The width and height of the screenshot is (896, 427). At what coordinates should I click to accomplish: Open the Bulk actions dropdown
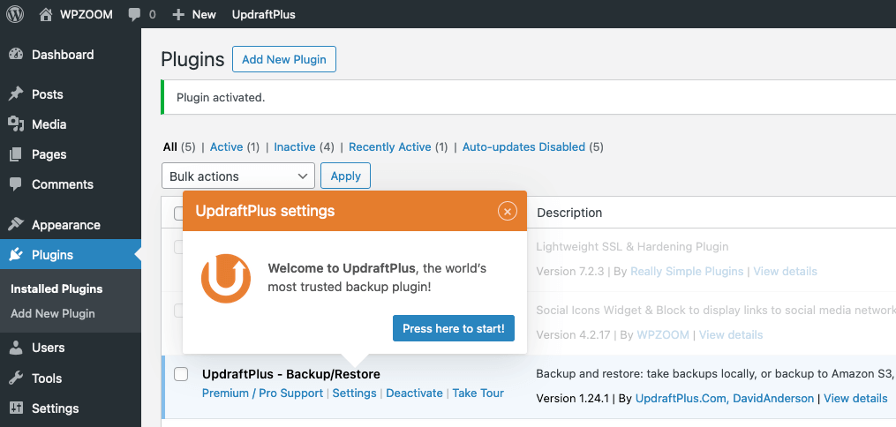pyautogui.click(x=238, y=176)
